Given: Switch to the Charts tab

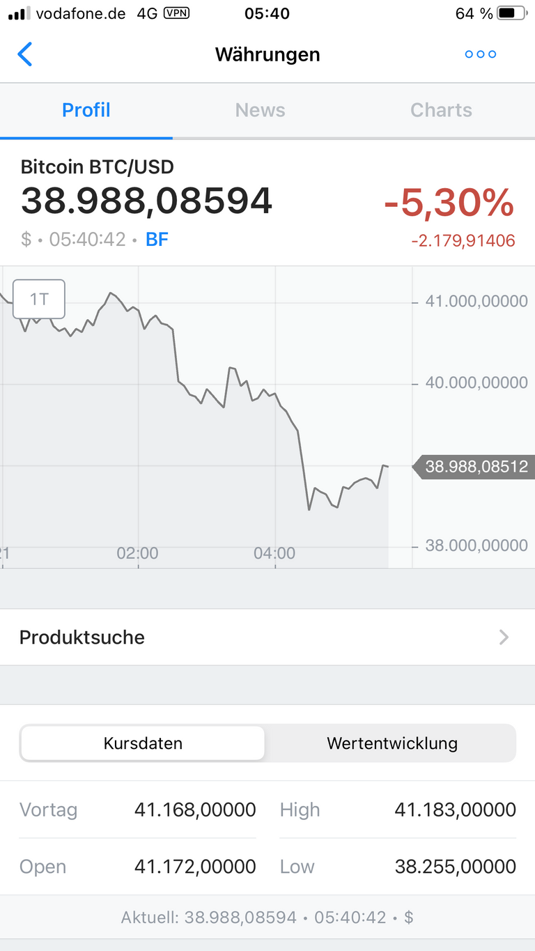Looking at the screenshot, I should (441, 110).
